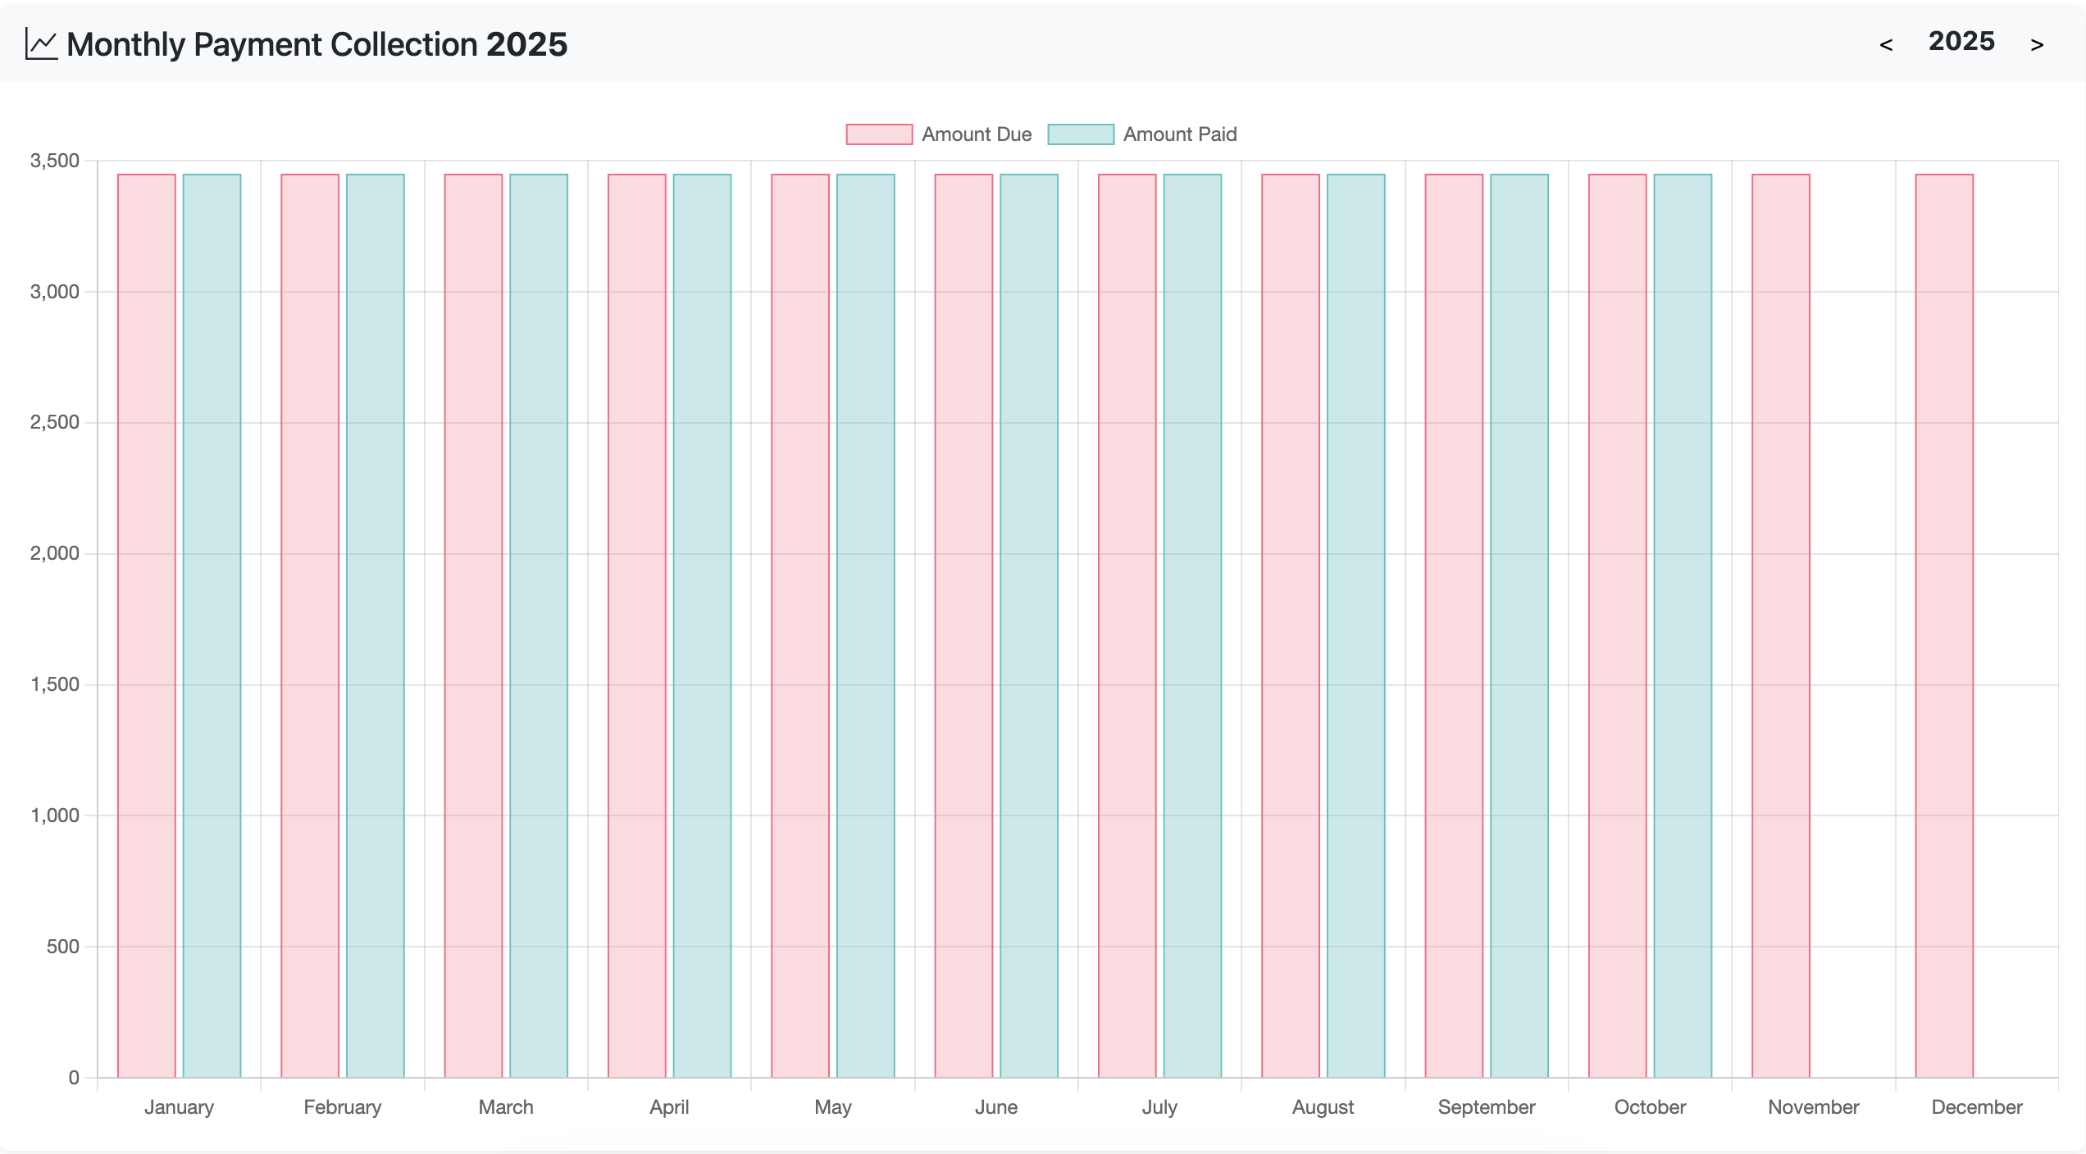Click the February label on the x-axis
The width and height of the screenshot is (2086, 1154).
coord(343,1107)
